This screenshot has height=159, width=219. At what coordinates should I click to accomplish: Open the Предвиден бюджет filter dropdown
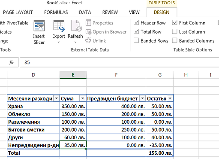click(142, 98)
